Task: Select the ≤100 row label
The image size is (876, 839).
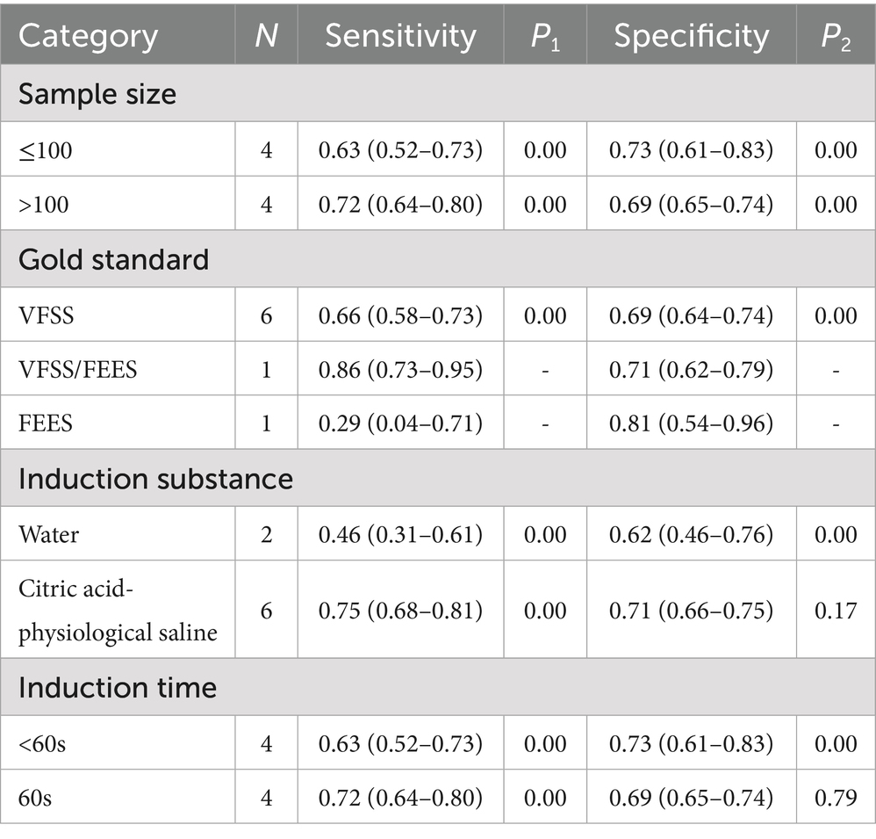Action: coord(46,150)
